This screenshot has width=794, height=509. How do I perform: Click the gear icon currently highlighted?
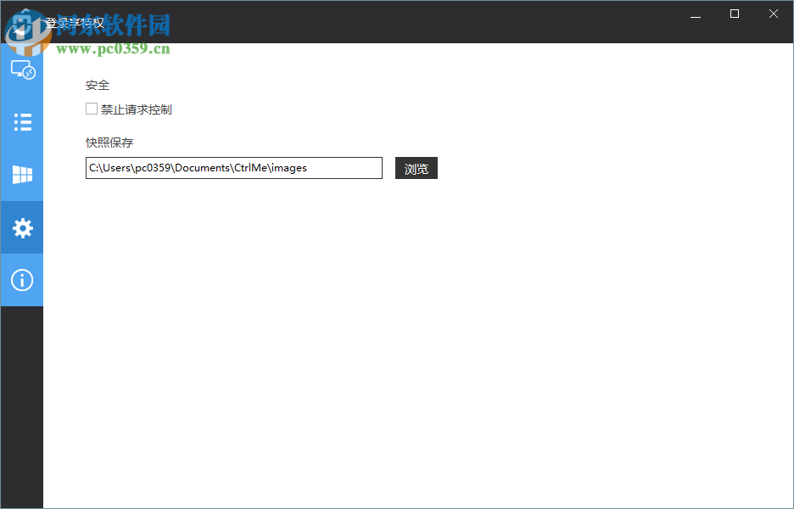21,227
